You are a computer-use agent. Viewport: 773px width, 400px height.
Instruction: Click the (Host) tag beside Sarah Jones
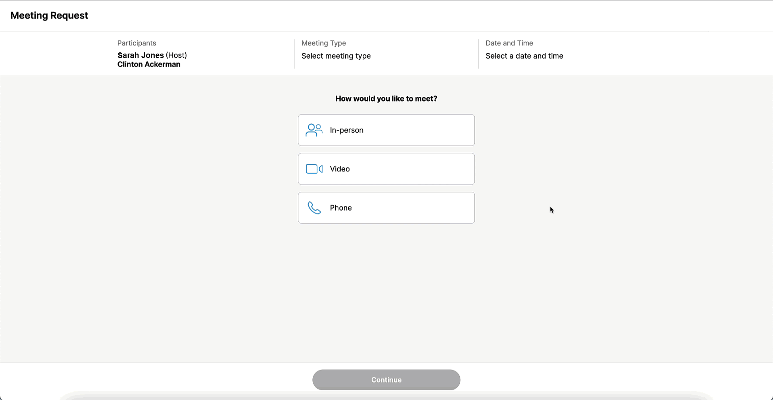pos(176,55)
